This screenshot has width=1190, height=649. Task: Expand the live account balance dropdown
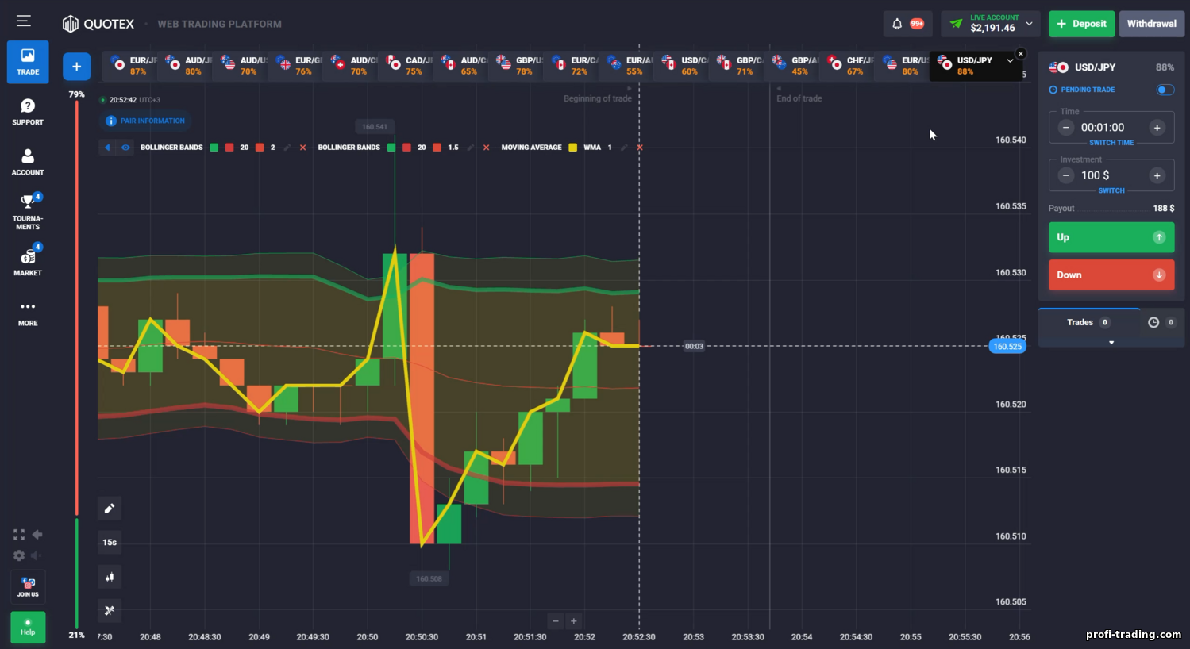click(x=1030, y=24)
